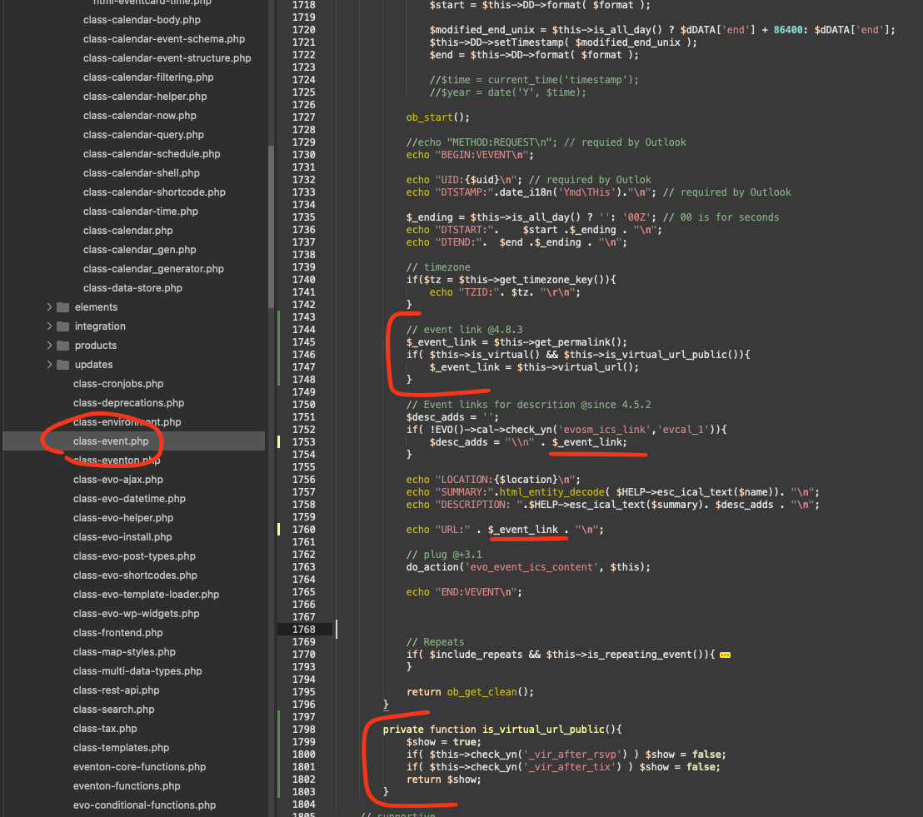Open class-evo-wp-widgets.php
Screen dimensions: 923x817
click(136, 613)
